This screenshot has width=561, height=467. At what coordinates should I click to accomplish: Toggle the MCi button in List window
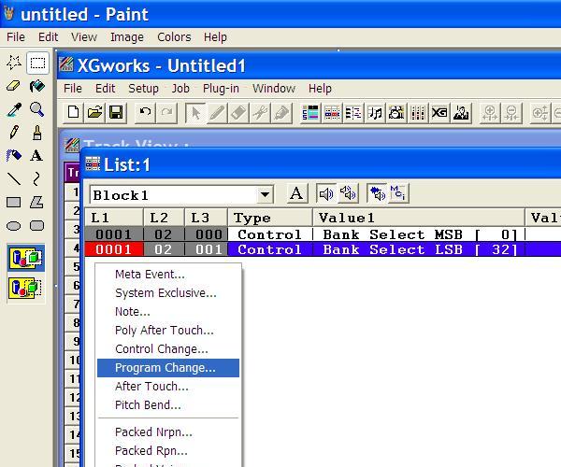pos(398,194)
